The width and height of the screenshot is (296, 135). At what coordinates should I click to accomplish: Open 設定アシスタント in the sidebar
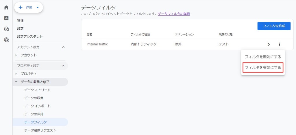point(30,37)
